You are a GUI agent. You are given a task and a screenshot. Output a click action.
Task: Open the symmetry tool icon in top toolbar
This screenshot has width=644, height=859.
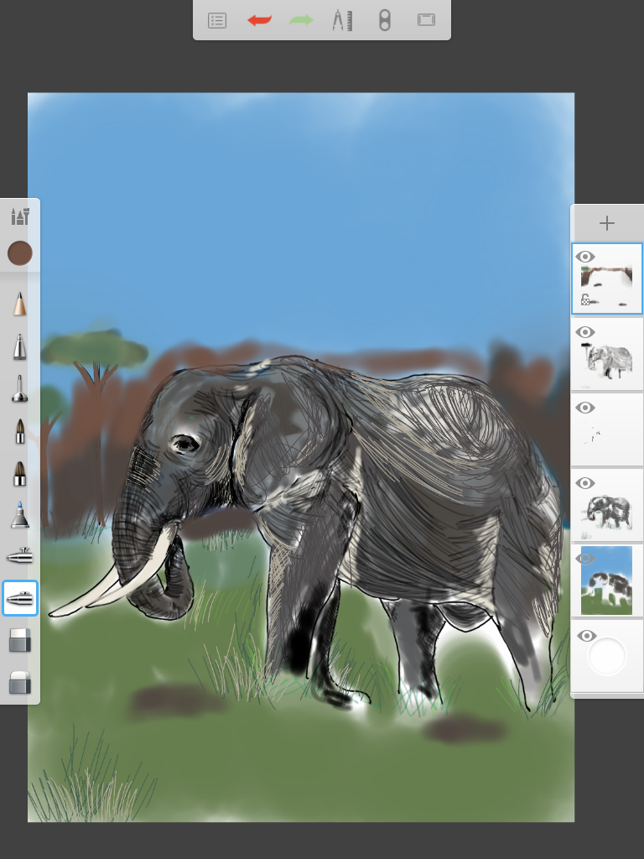(384, 20)
